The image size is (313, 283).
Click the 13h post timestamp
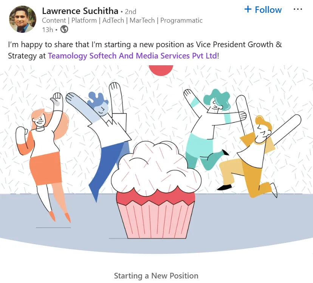coord(48,30)
